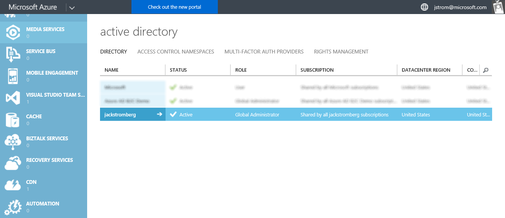Open the CDN lightning cloud icon
The height and width of the screenshot is (218, 505).
point(13,185)
